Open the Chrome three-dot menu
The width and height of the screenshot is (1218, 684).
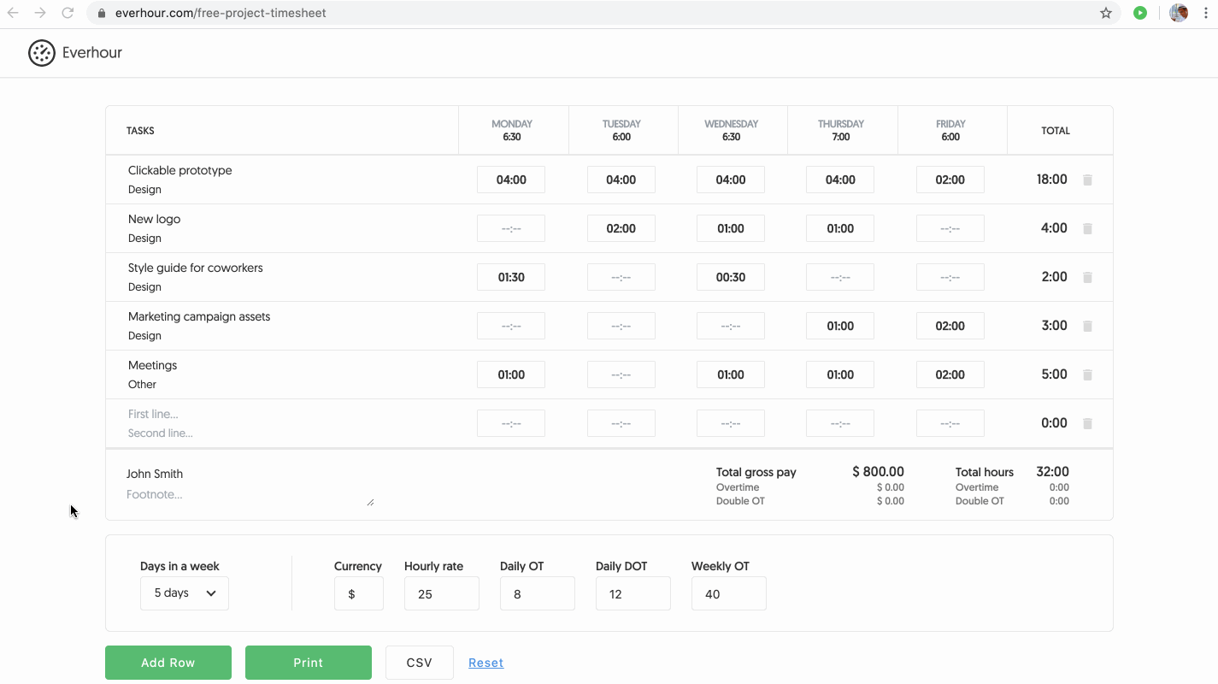tap(1205, 13)
